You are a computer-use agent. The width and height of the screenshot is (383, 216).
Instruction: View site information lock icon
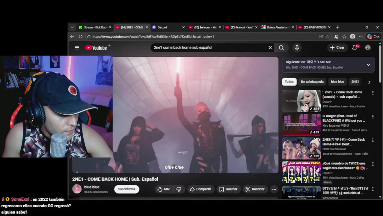click(x=88, y=36)
